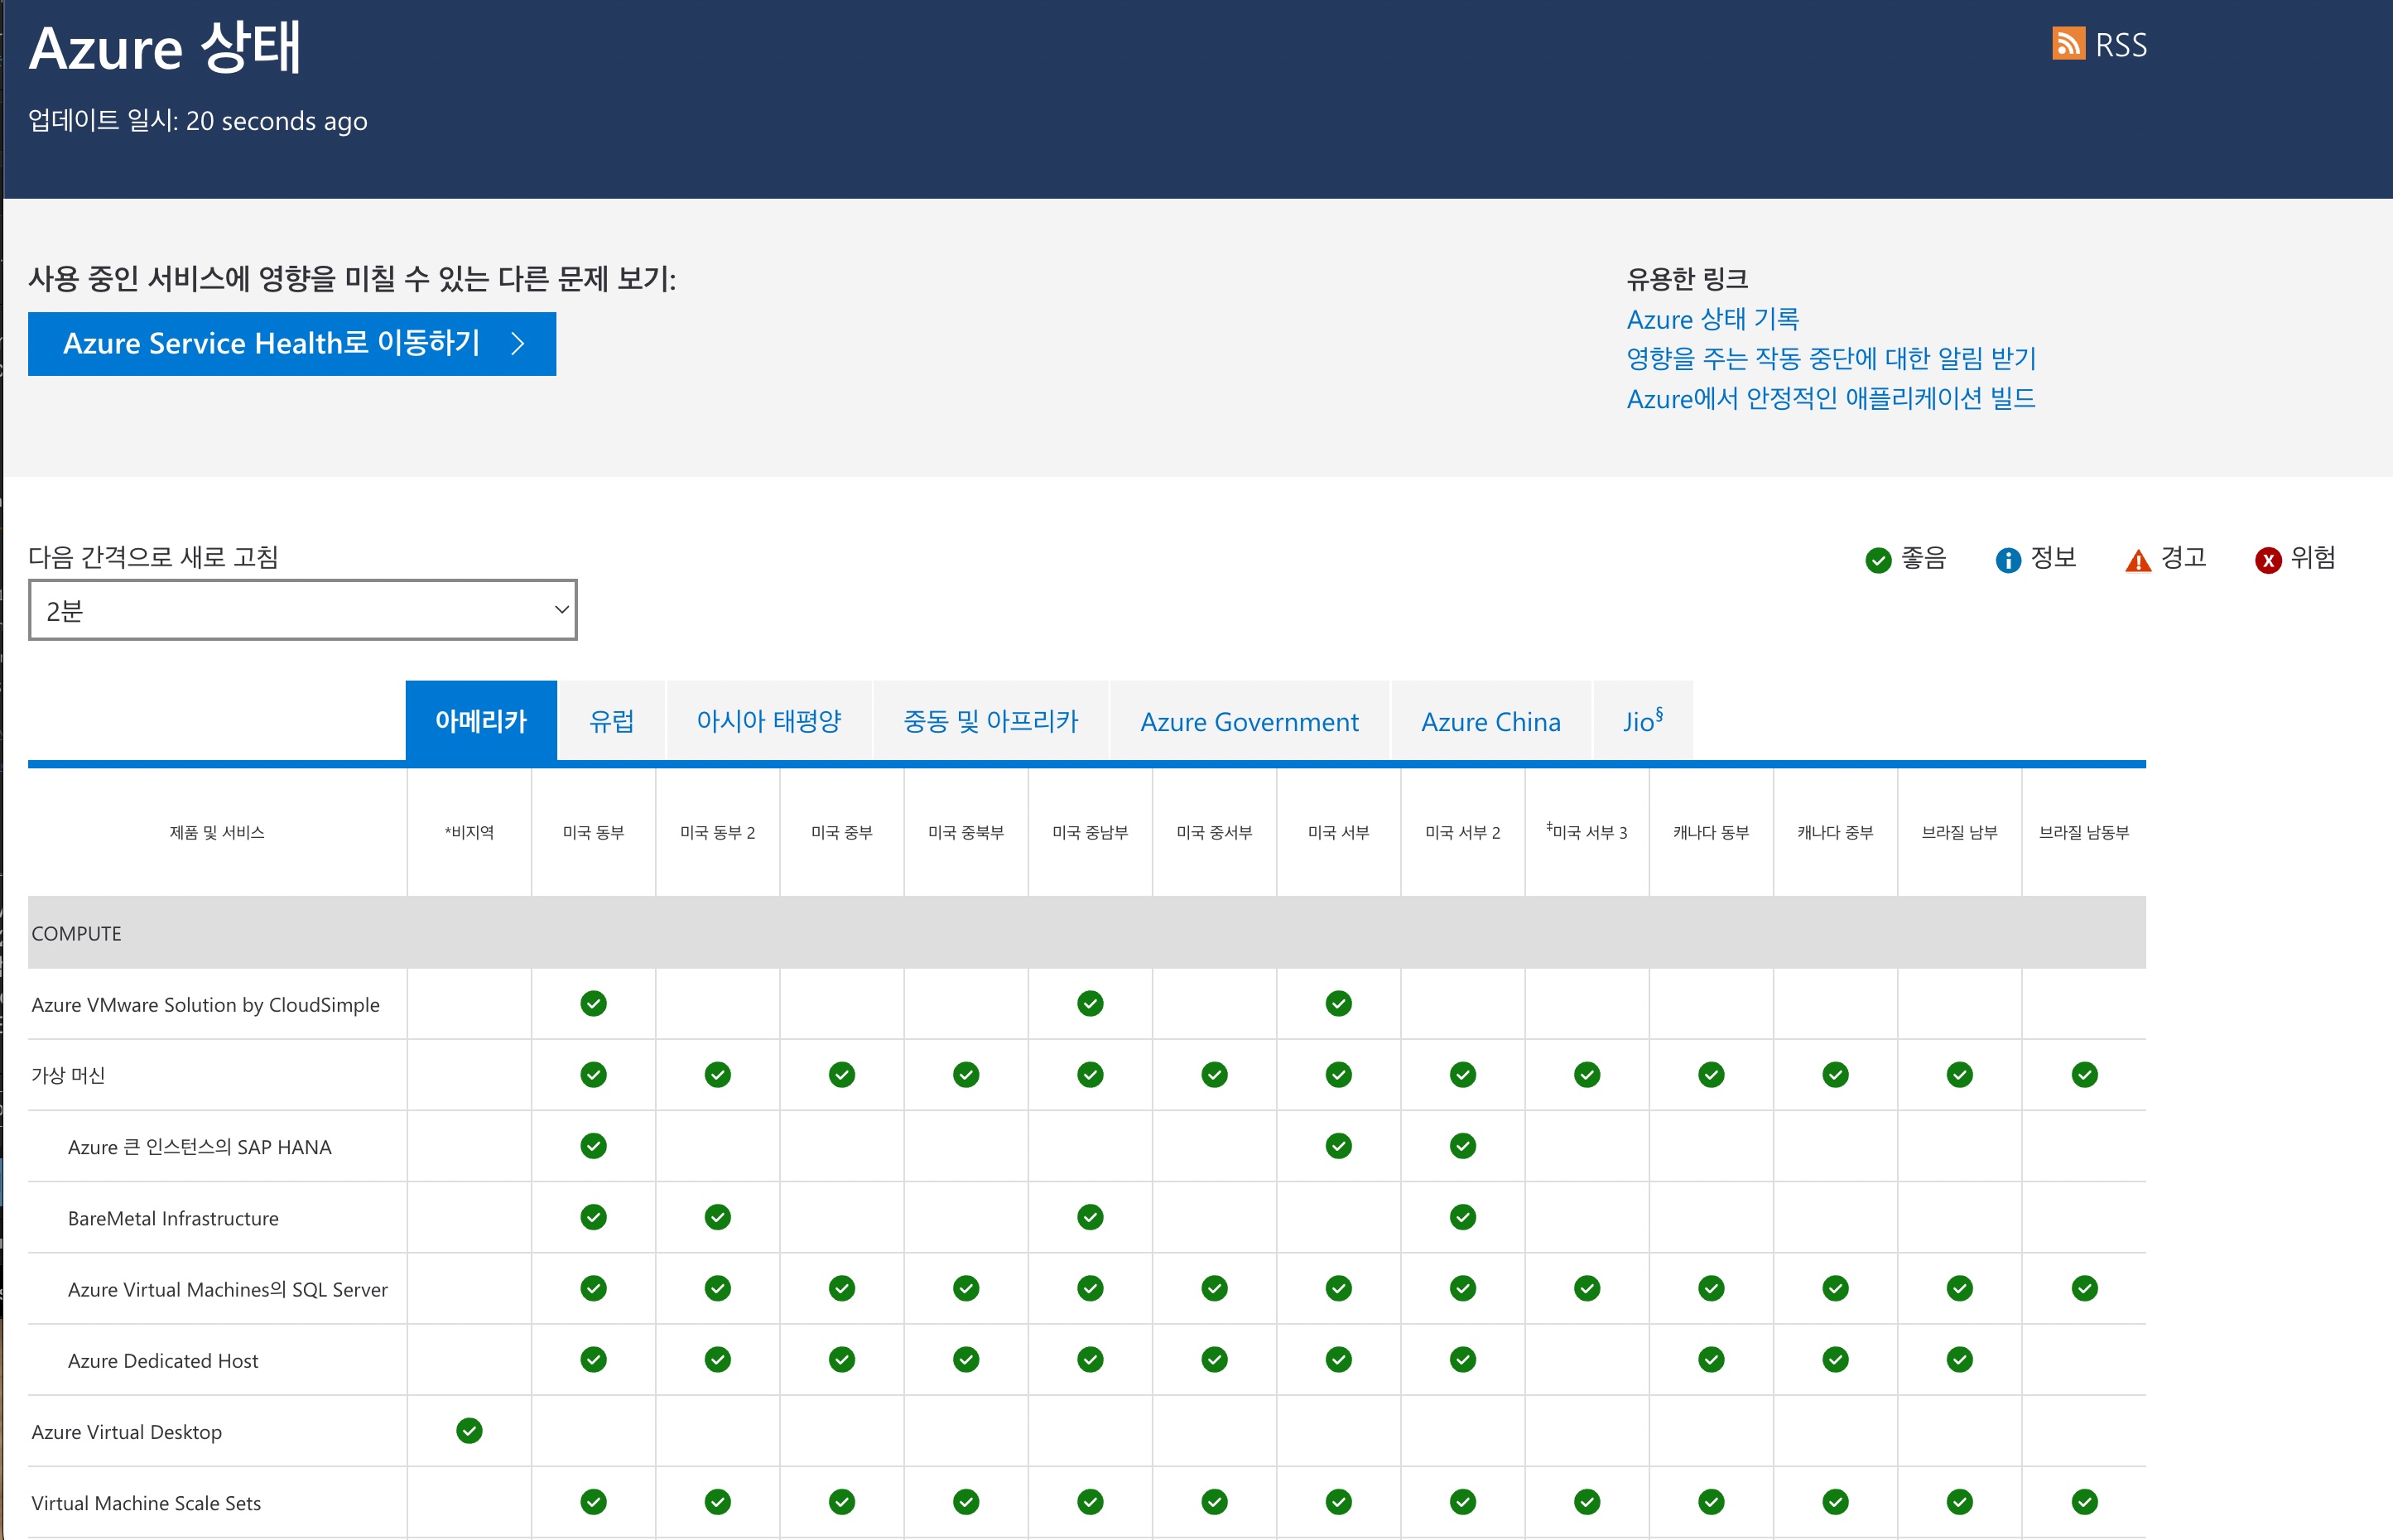This screenshot has width=2393, height=1540.
Task: Open the Azure 상태 기록 link
Action: [1712, 319]
